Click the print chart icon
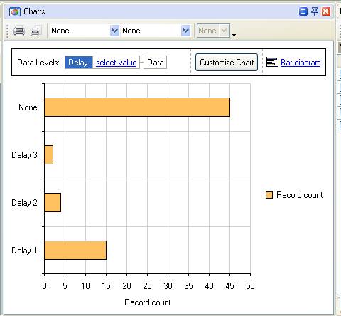 tap(19, 31)
